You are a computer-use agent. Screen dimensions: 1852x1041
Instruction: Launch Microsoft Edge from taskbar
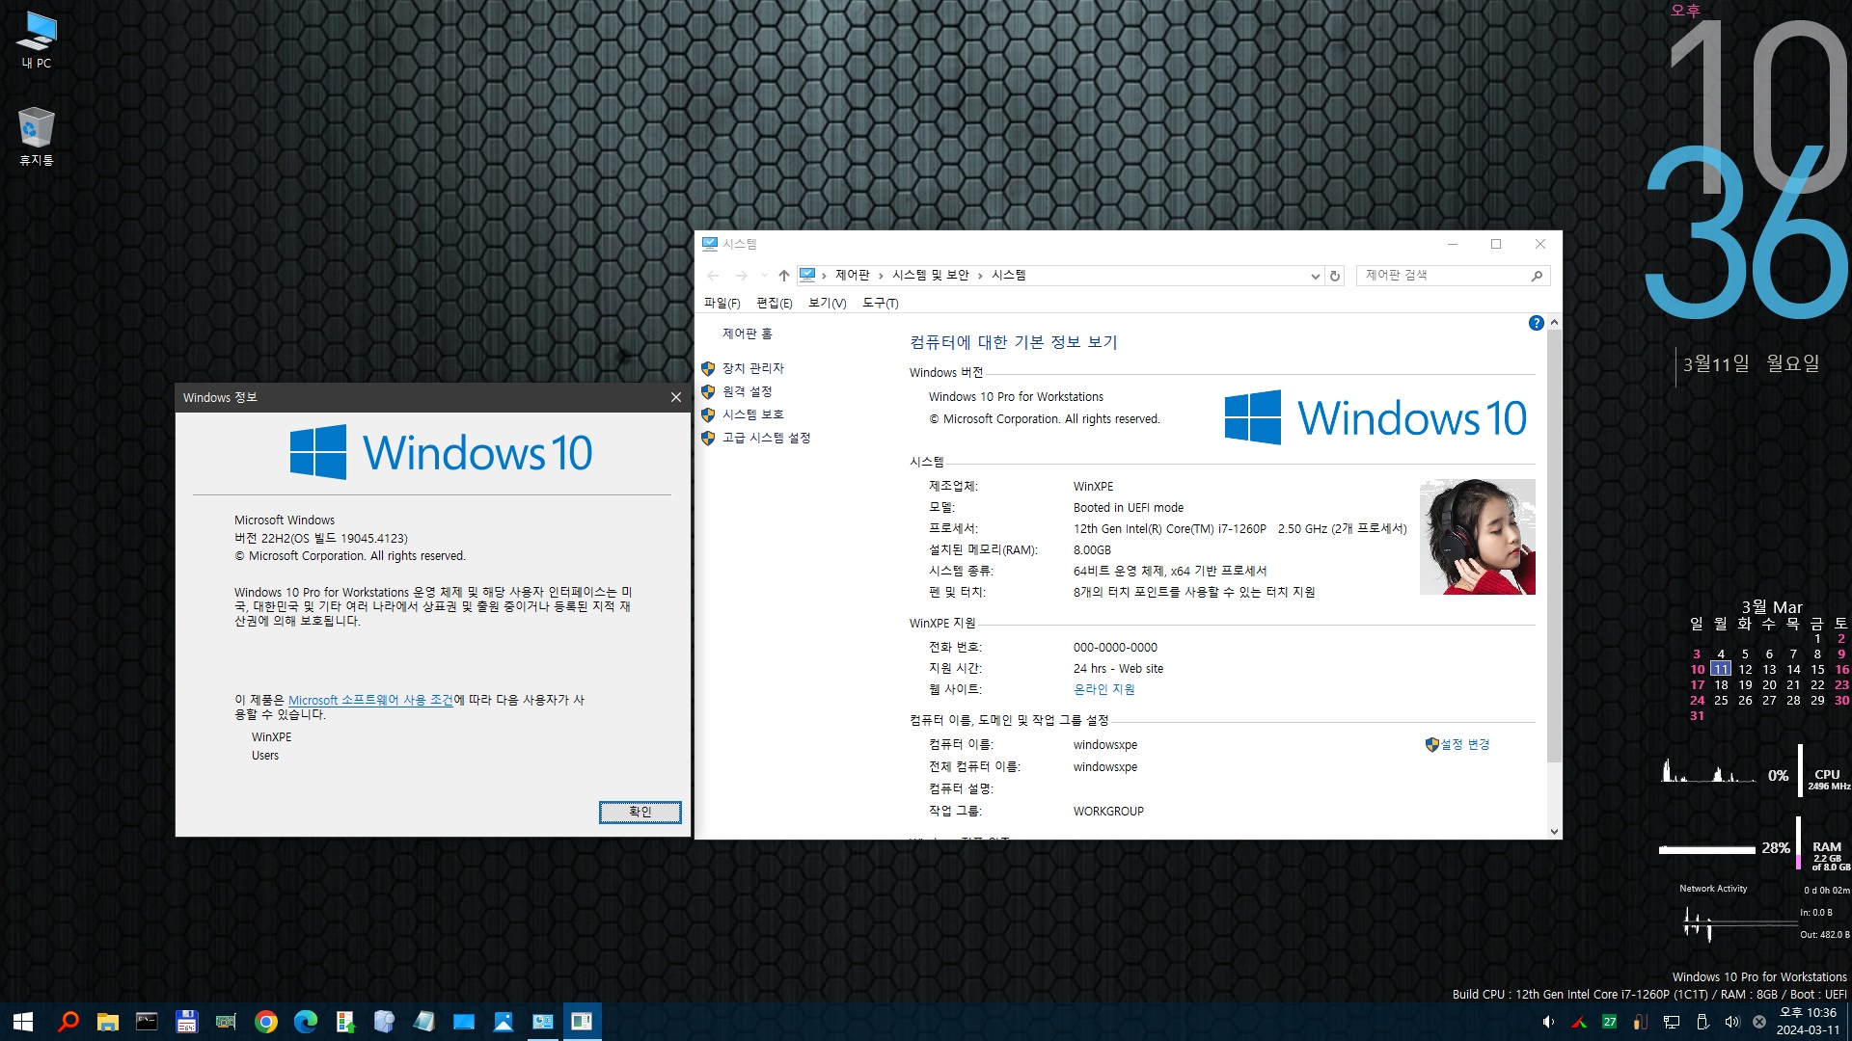pos(305,1022)
